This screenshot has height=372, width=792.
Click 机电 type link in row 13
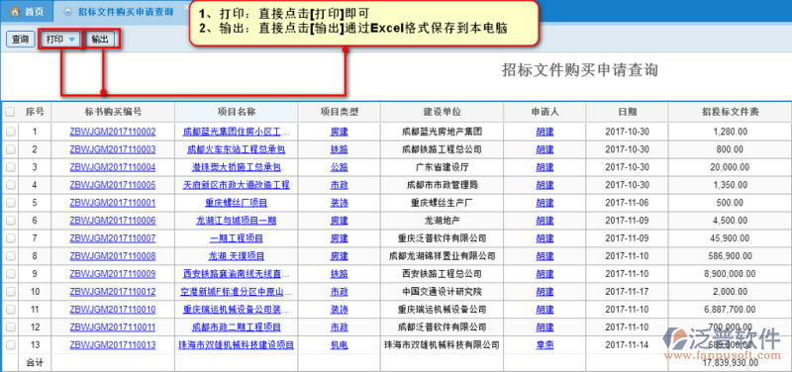point(339,345)
